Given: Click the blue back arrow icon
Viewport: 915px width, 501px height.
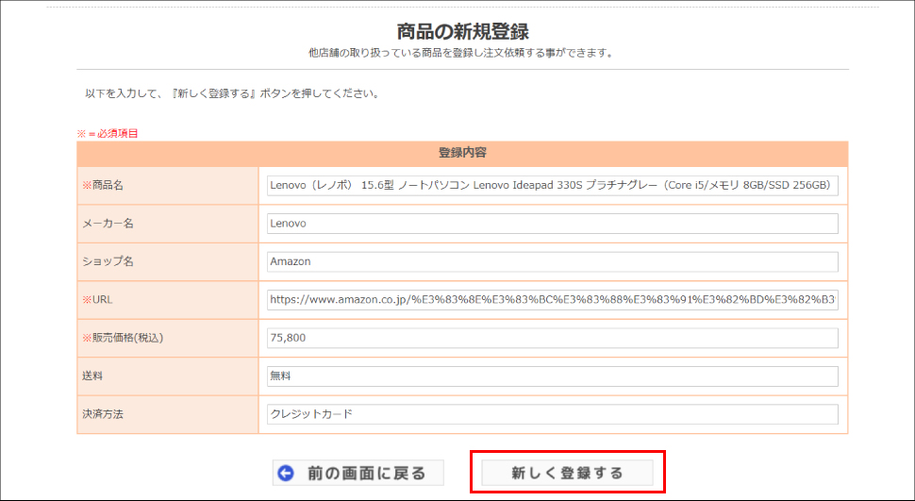Looking at the screenshot, I should click(x=286, y=473).
